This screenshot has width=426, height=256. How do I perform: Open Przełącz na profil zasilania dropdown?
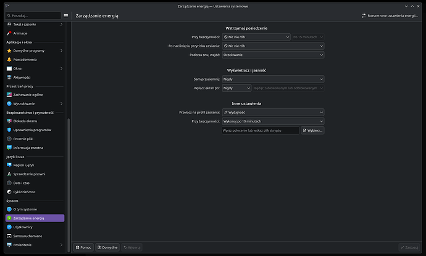[272, 113]
